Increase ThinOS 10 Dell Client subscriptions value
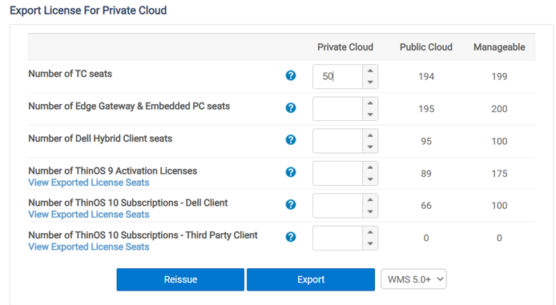This screenshot has width=556, height=305. tap(370, 200)
